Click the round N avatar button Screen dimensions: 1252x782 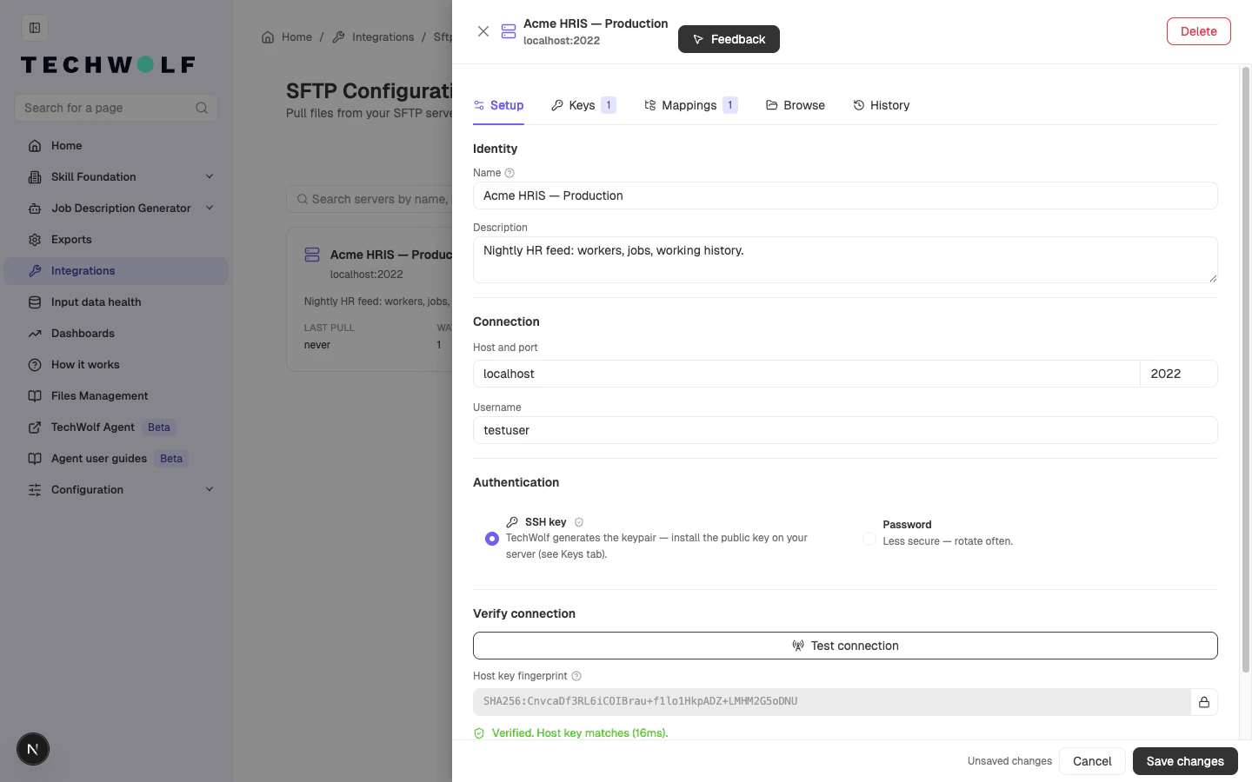click(x=33, y=749)
